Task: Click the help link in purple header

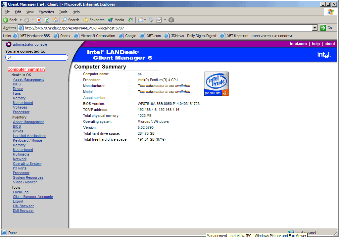Action: 315,44
